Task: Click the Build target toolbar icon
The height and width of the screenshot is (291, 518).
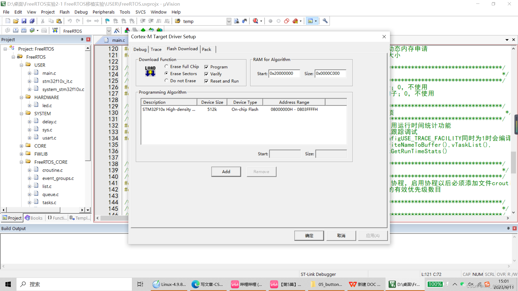Action: (x=16, y=30)
